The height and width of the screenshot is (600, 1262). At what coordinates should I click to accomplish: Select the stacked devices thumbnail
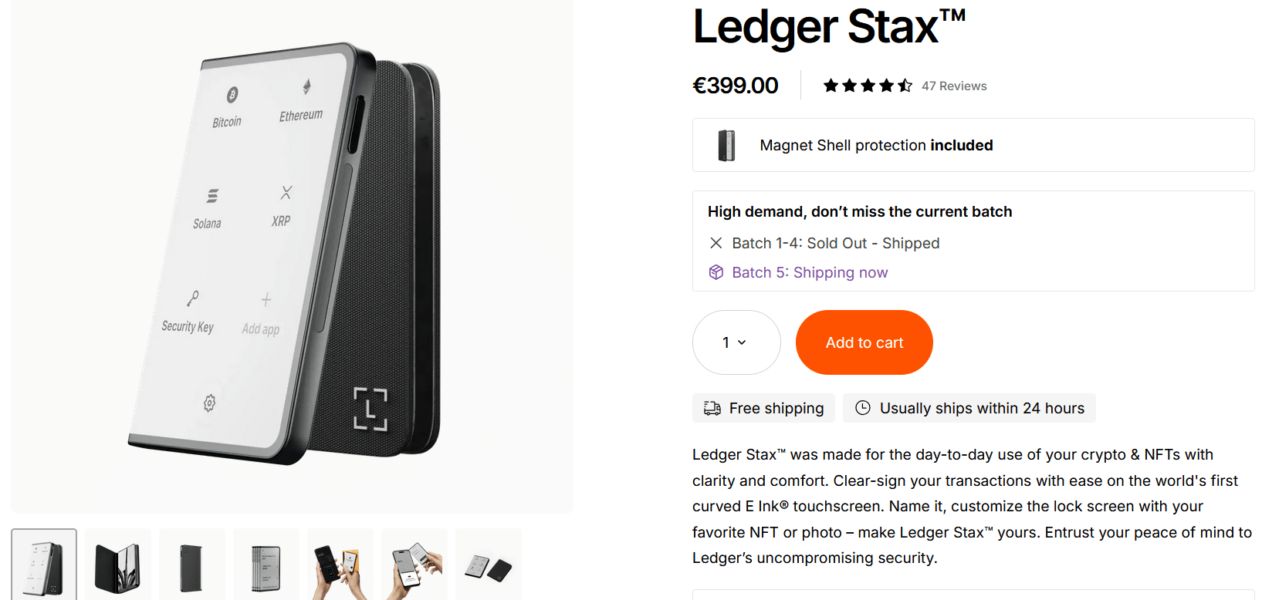(266, 565)
